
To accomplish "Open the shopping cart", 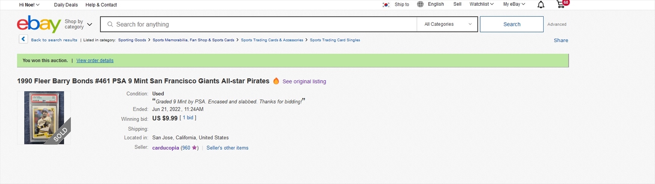I will (x=561, y=4).
